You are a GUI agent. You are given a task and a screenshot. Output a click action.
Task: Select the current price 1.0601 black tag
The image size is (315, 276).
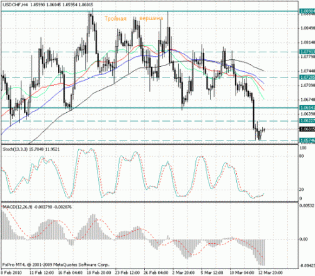click(307, 129)
